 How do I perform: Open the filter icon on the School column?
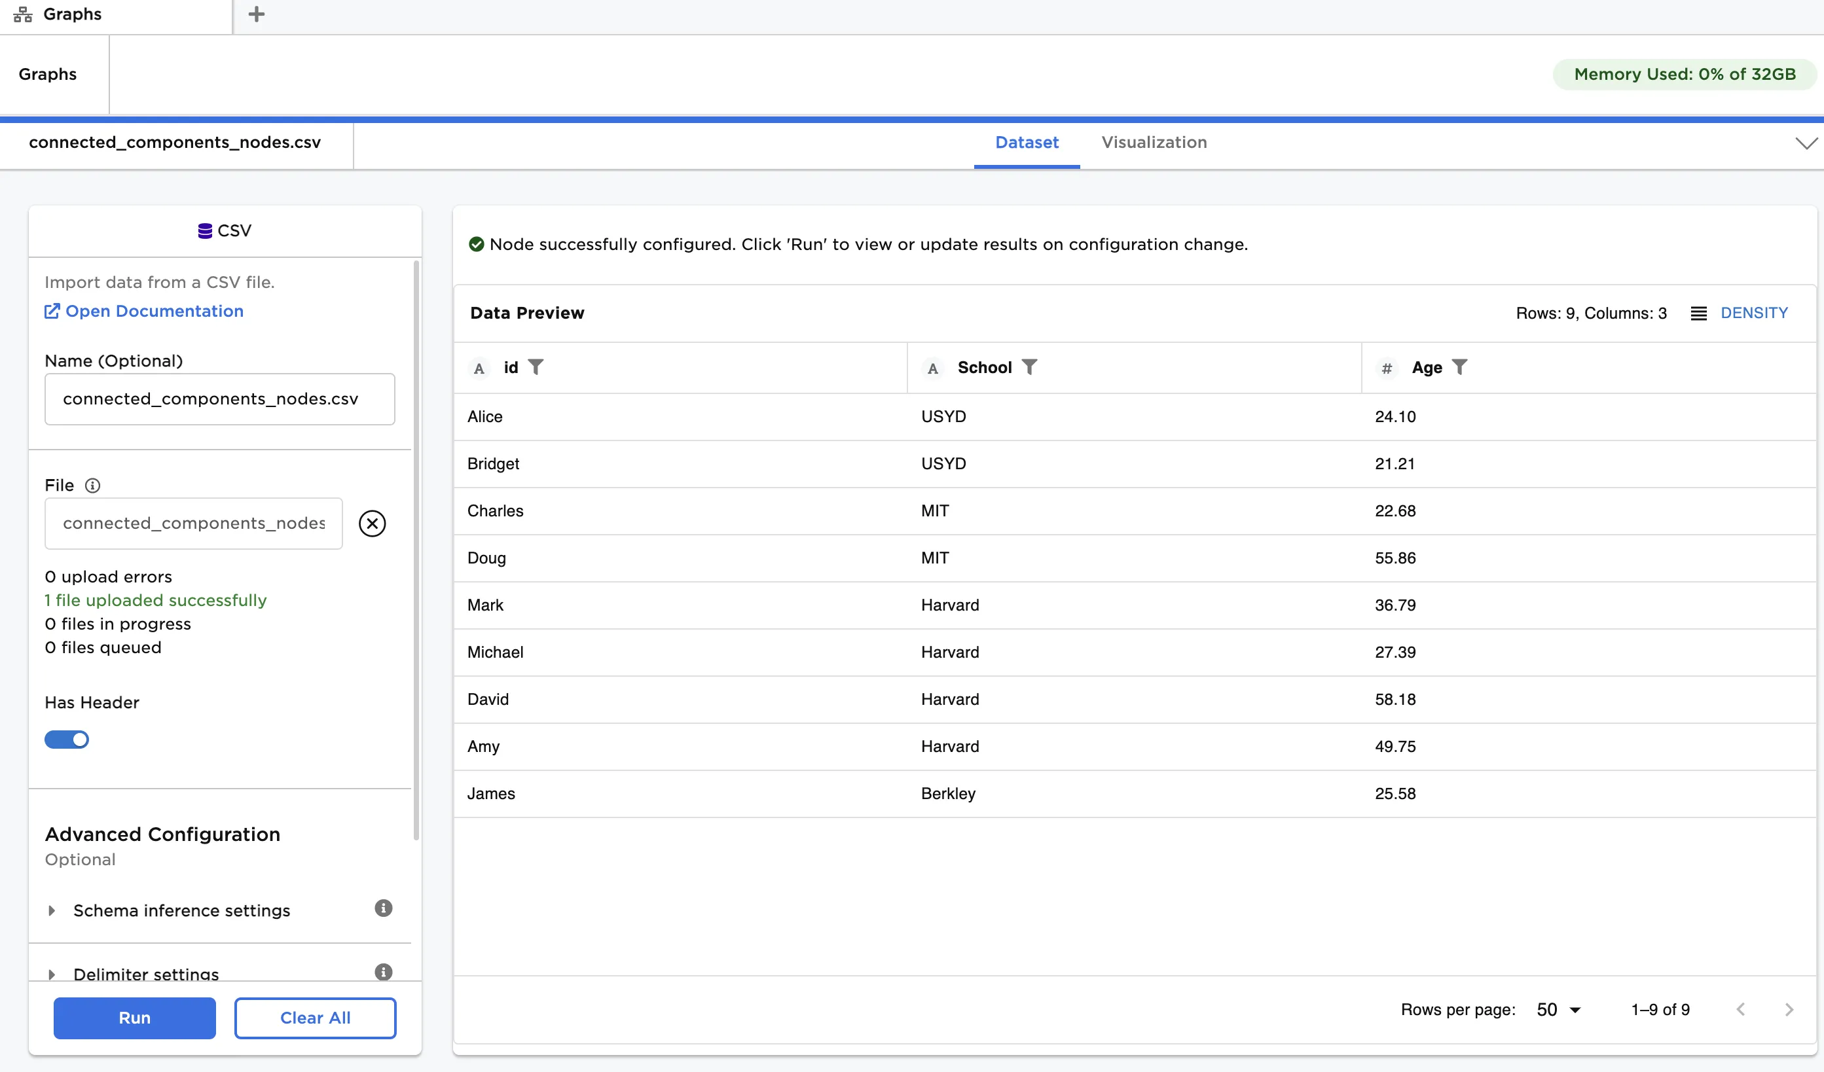(x=1031, y=366)
